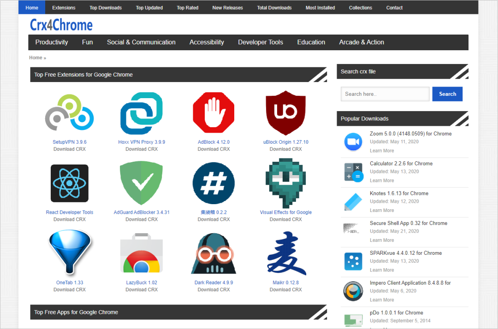
Task: Open Zoom 5.0.0 for Chrome title
Action: coord(410,134)
